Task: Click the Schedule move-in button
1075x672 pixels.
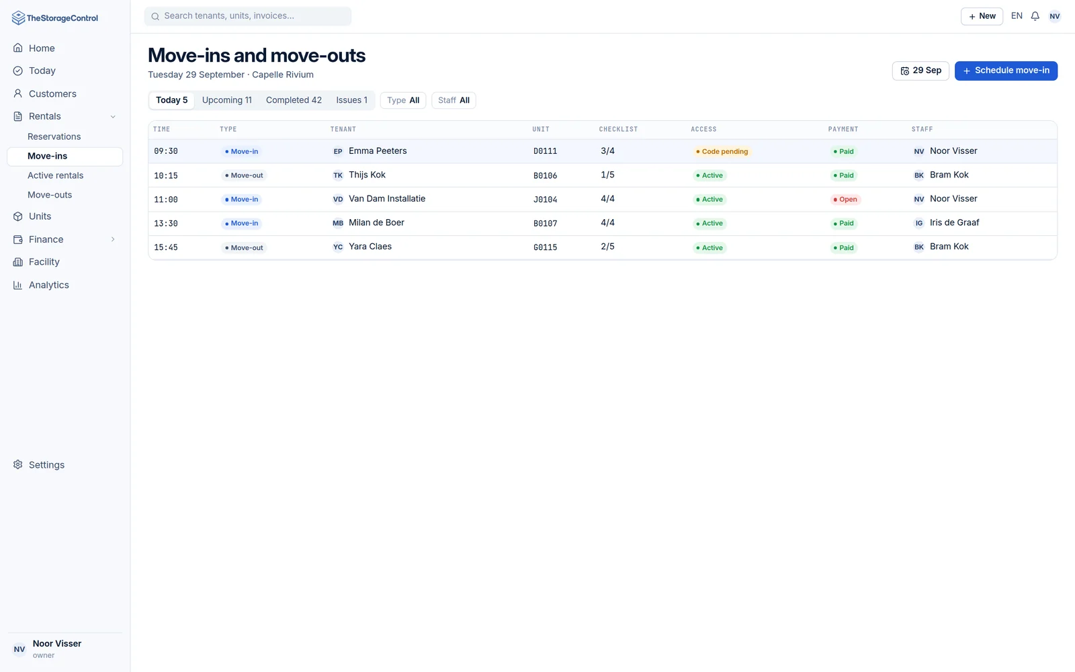Action: click(1006, 71)
